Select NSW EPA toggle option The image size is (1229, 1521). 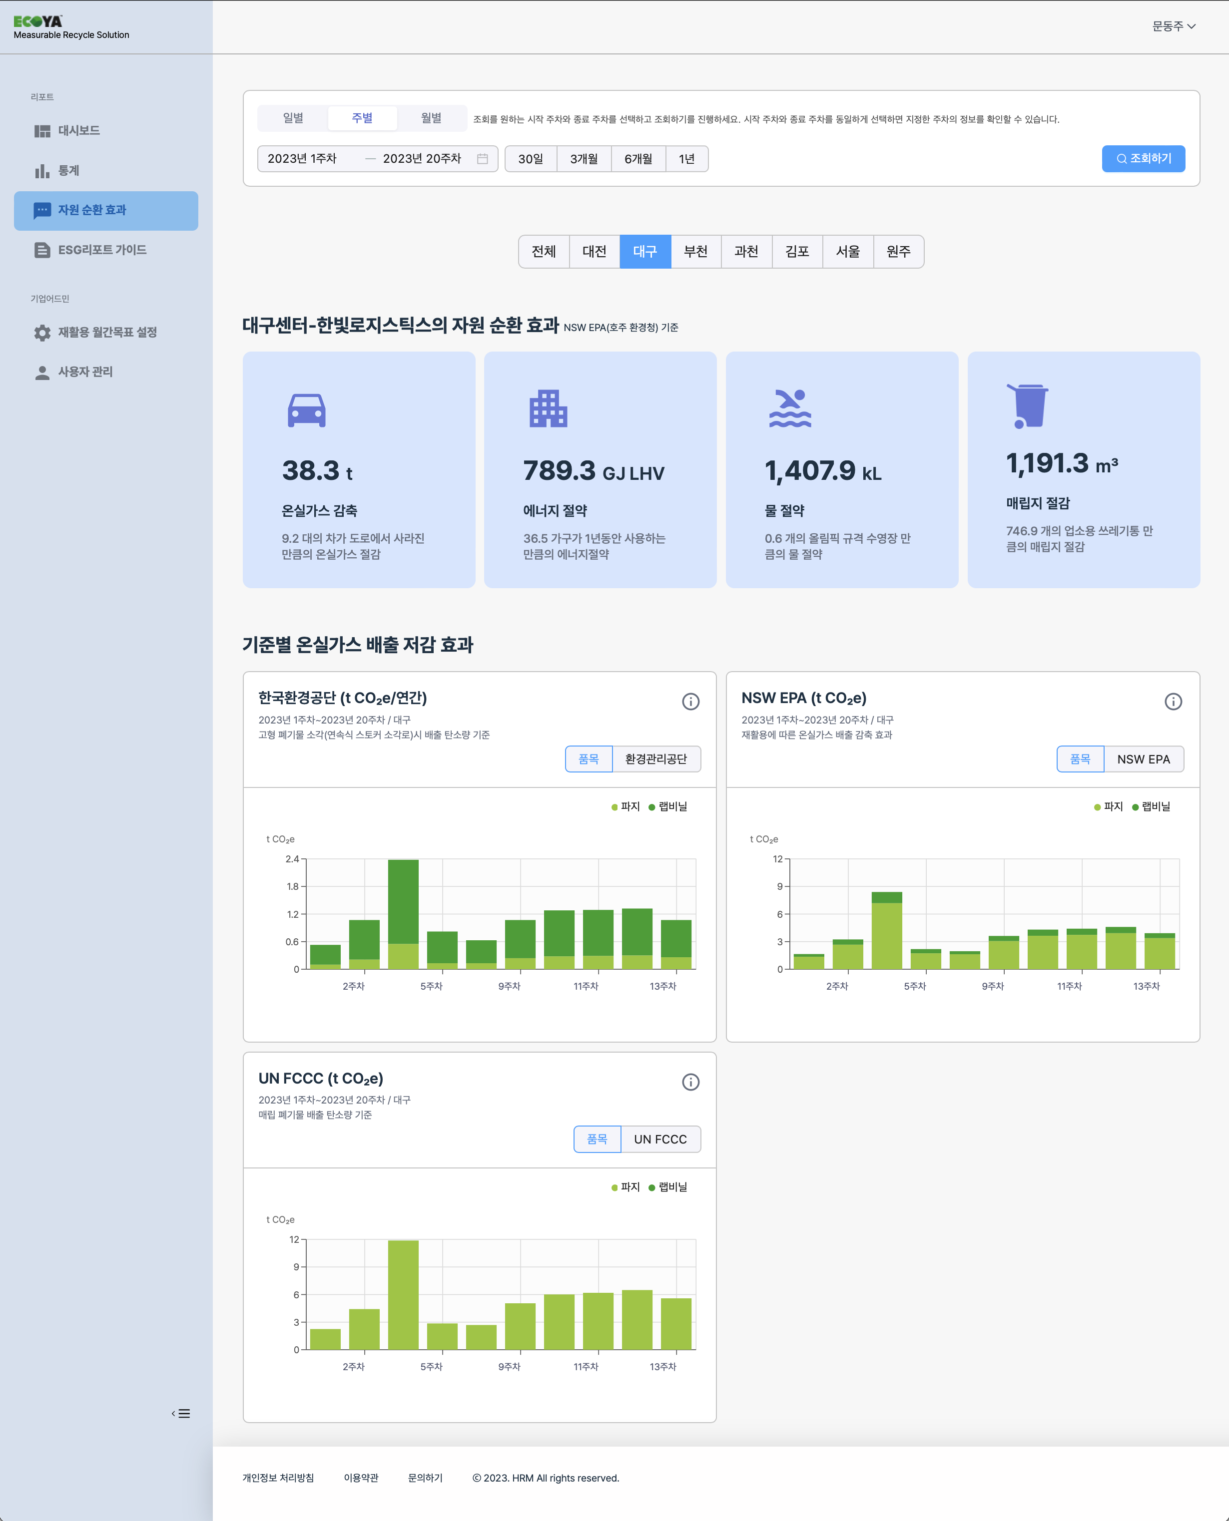pyautogui.click(x=1144, y=759)
